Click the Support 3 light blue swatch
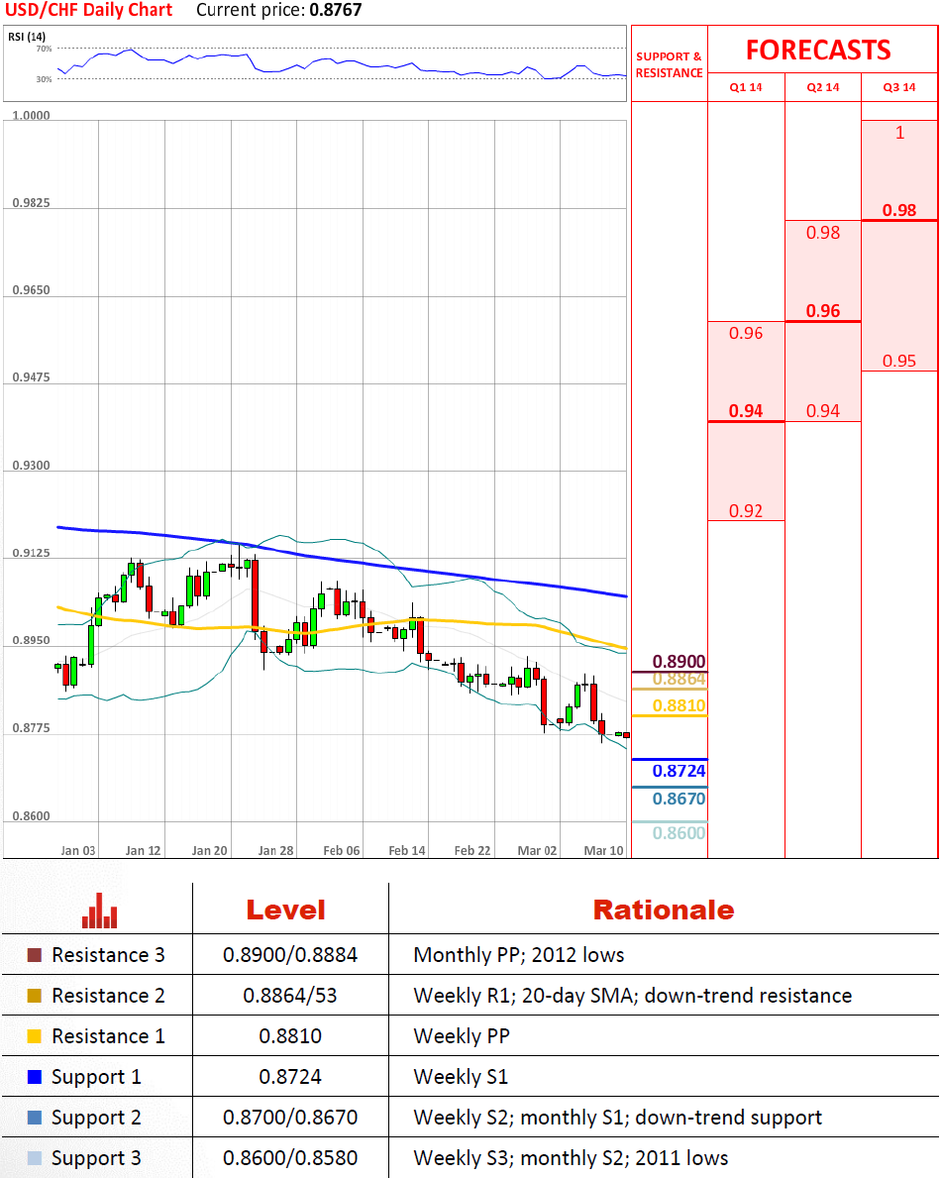Viewport: 941px width, 1178px height. (35, 1159)
